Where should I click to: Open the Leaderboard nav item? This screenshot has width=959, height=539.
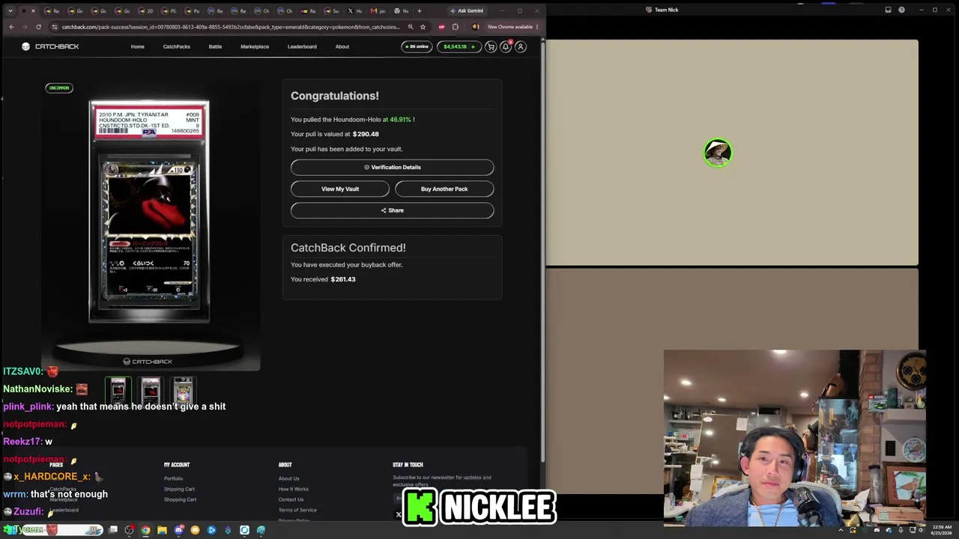tap(302, 46)
